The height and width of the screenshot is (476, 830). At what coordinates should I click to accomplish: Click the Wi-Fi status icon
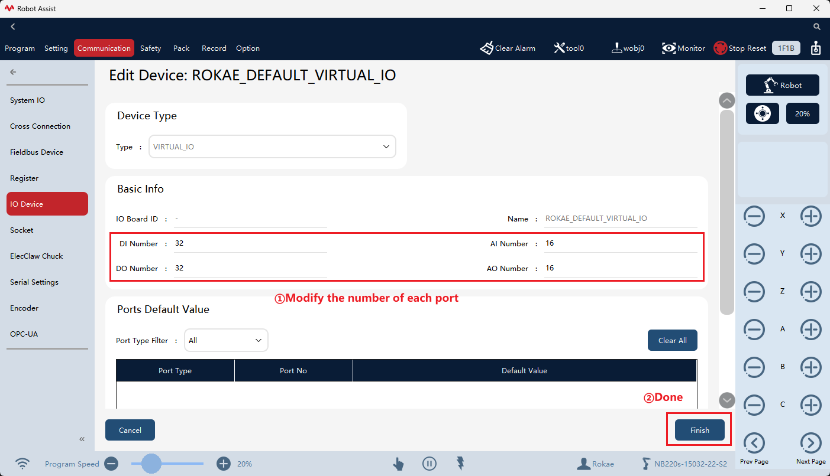pos(22,464)
